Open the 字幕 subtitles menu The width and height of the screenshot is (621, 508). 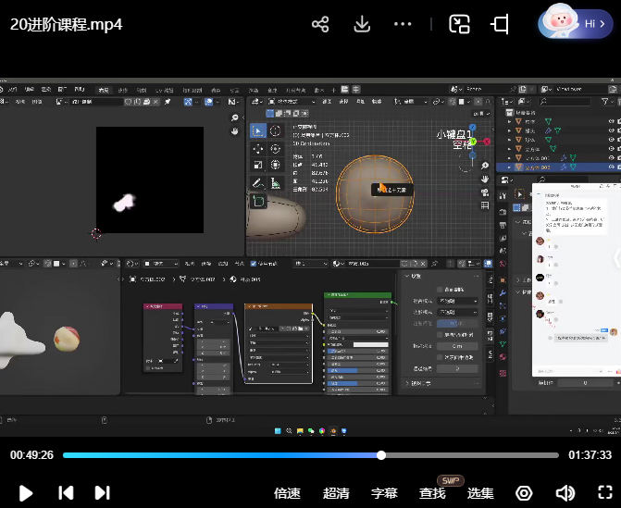tap(384, 493)
